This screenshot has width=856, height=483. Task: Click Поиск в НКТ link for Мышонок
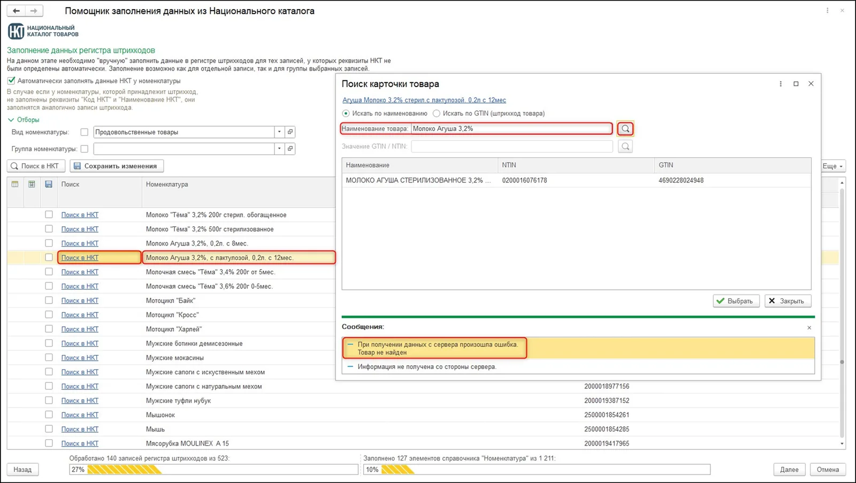coord(80,415)
